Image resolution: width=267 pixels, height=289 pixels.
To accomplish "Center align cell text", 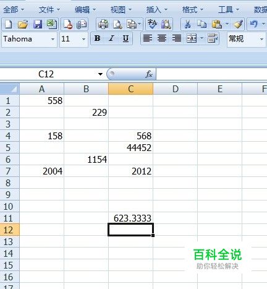I will (162, 38).
